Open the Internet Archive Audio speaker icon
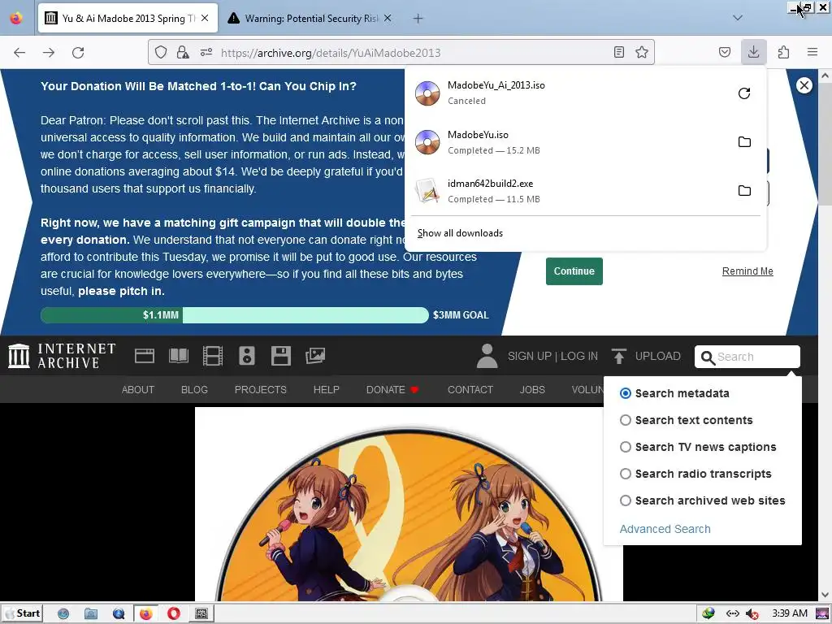The width and height of the screenshot is (832, 624). (247, 356)
